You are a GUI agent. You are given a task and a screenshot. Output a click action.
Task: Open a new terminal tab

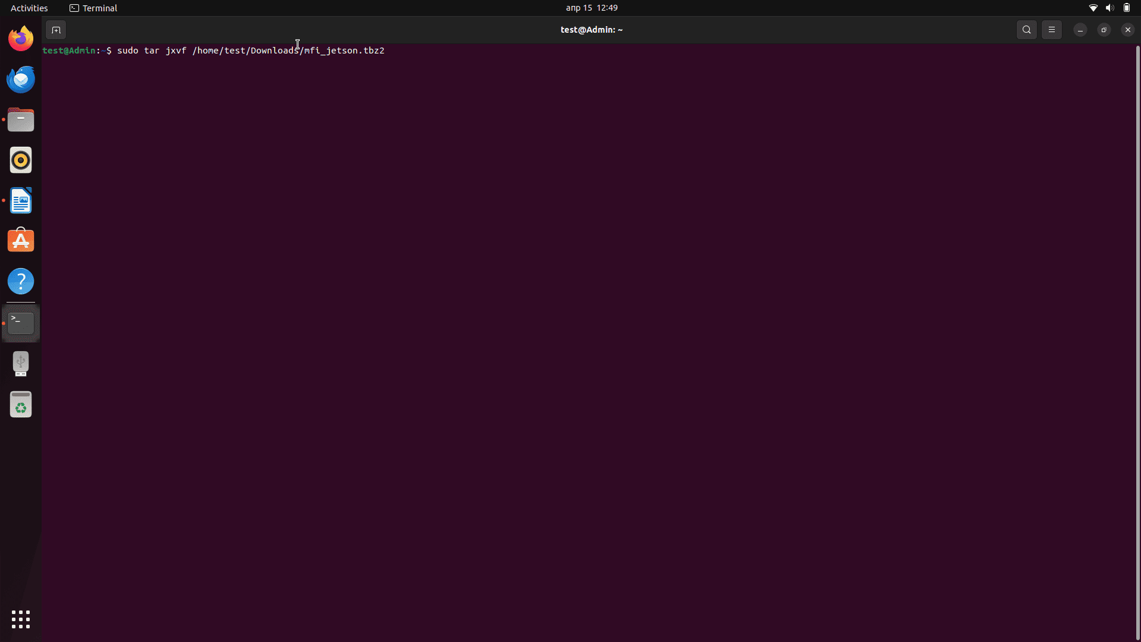point(56,30)
